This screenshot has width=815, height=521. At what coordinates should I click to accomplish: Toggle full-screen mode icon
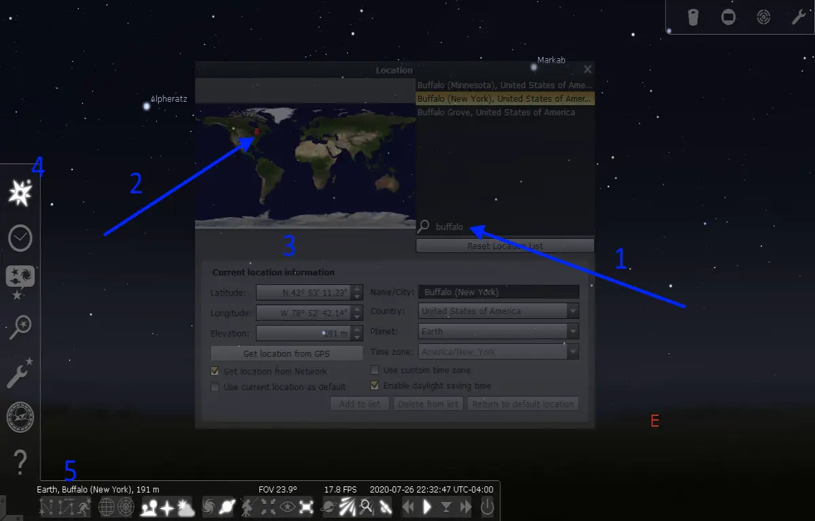coord(307,506)
